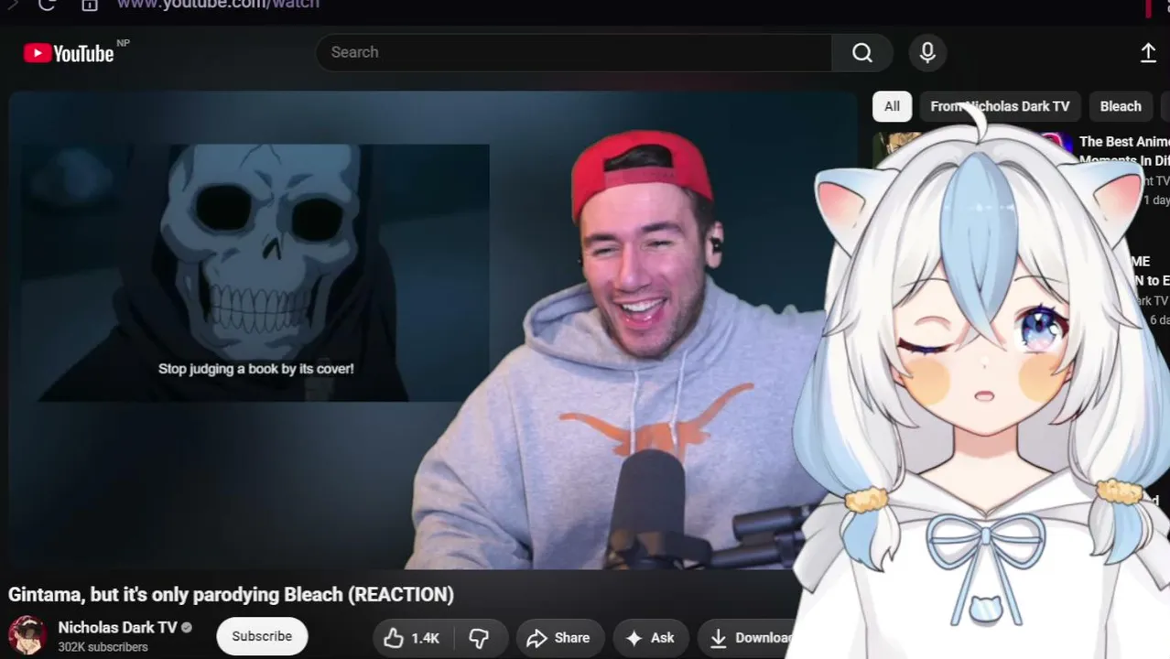The width and height of the screenshot is (1170, 659).
Task: Focus the YouTube search field
Action: tap(574, 53)
